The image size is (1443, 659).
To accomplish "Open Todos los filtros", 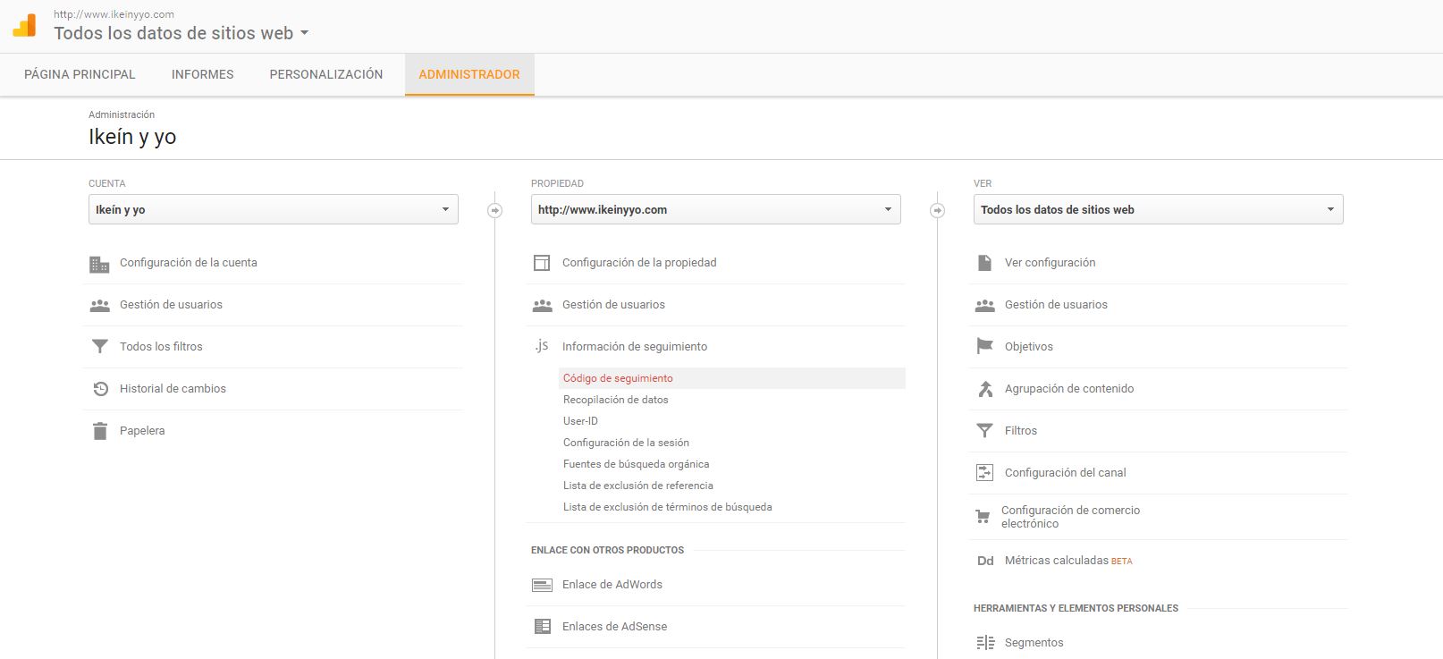I will (161, 347).
